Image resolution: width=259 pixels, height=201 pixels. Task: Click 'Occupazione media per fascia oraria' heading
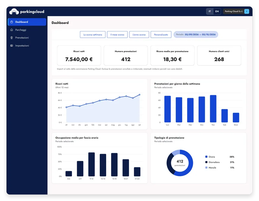[x=77, y=138]
